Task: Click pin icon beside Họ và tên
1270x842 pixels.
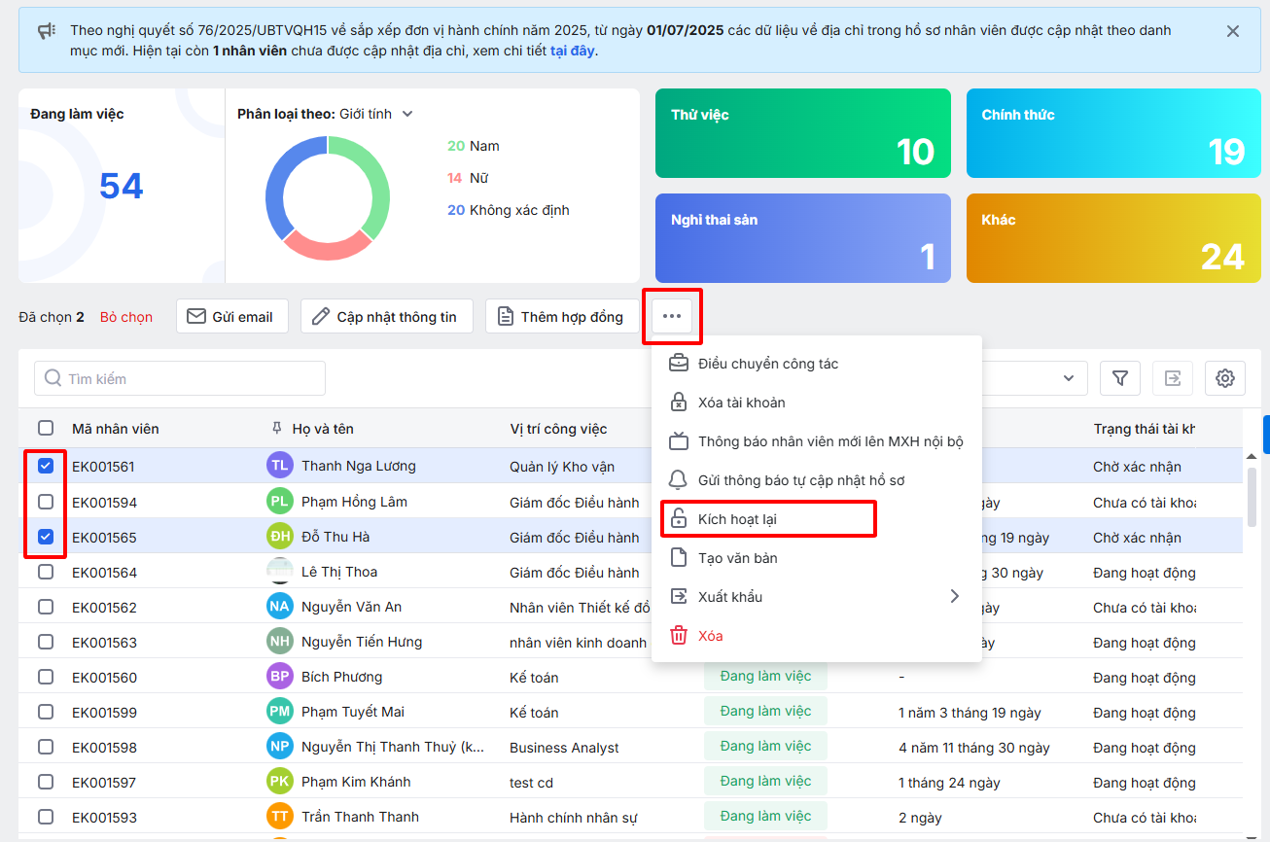Action: pos(276,429)
